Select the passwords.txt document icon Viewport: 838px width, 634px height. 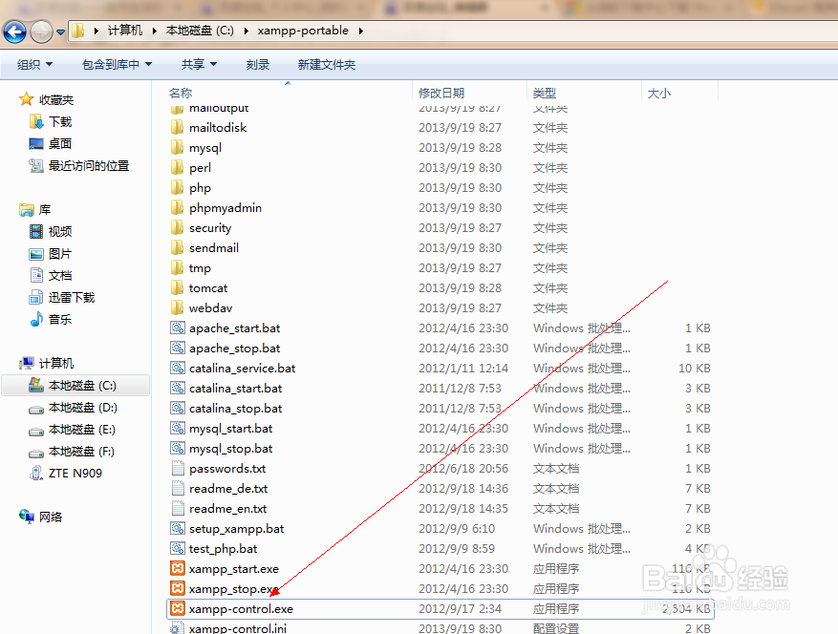178,469
